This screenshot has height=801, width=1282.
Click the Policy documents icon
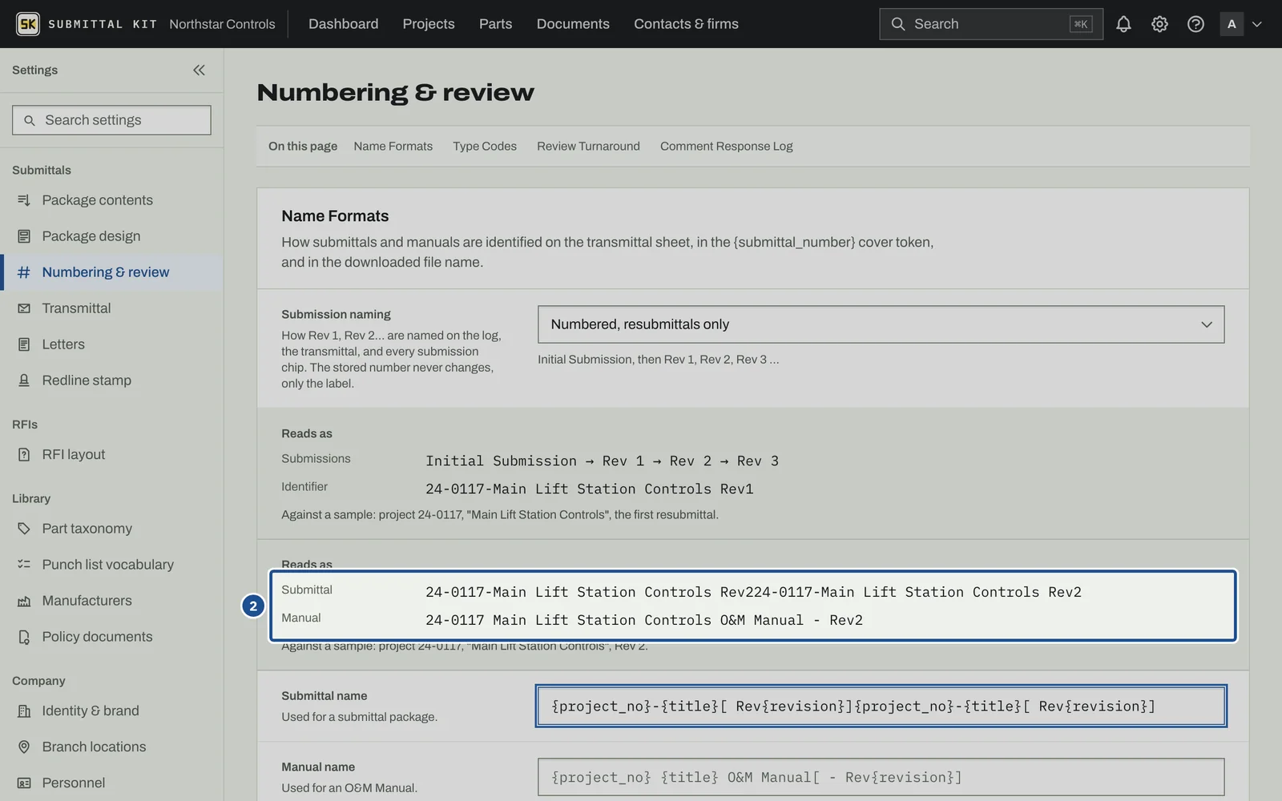pos(24,637)
